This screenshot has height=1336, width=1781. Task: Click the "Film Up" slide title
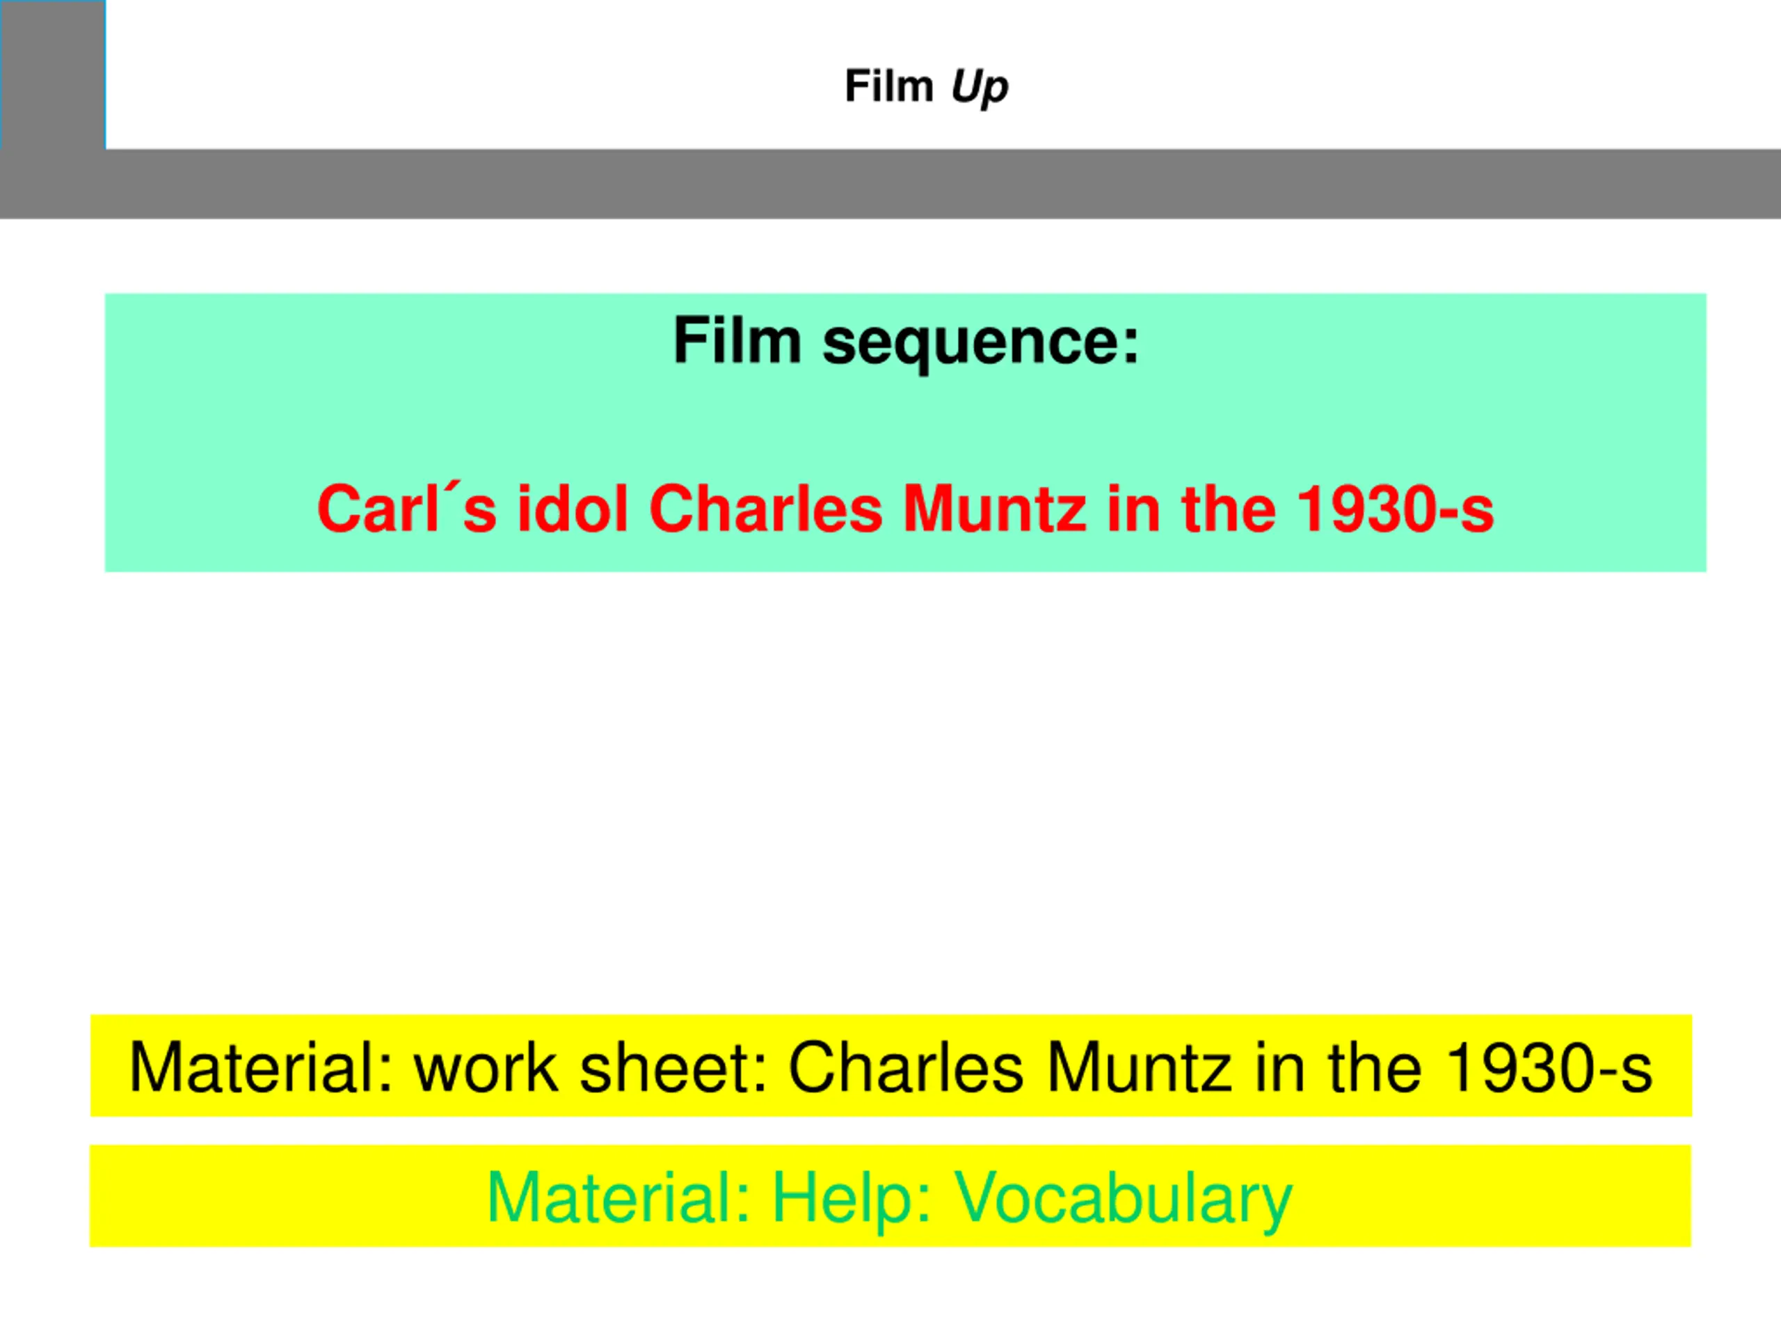(x=926, y=86)
